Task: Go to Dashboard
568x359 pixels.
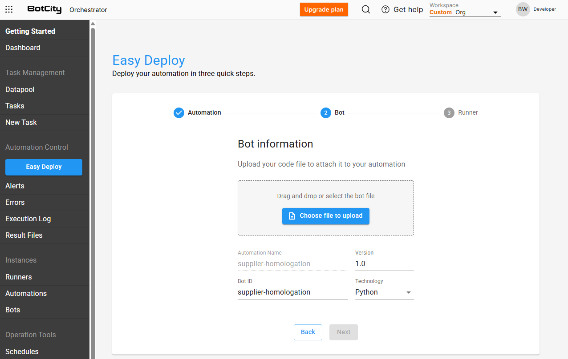Action: (x=23, y=48)
